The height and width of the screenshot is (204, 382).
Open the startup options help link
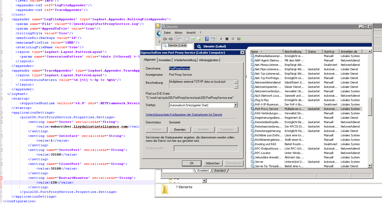(184, 115)
